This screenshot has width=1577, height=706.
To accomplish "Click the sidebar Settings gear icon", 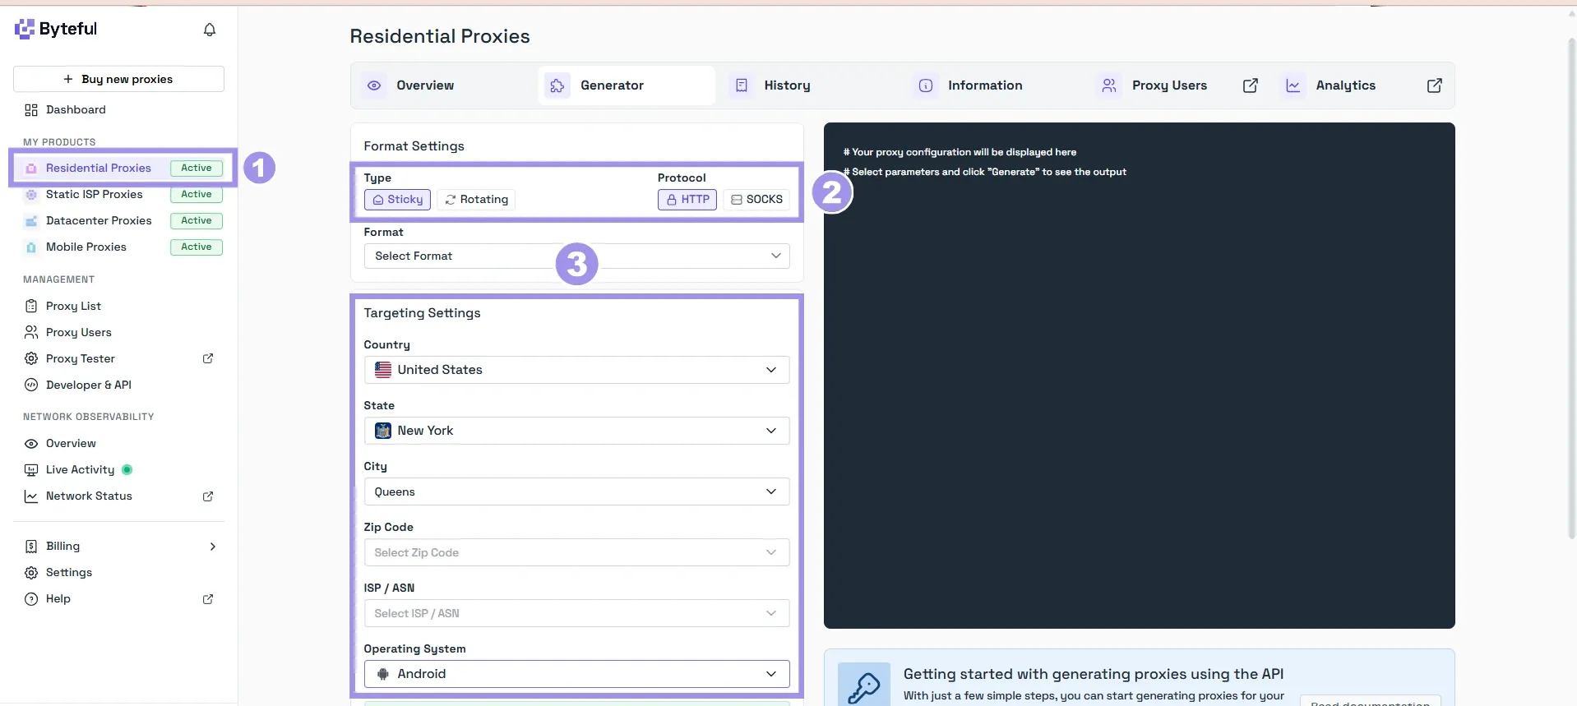I will click(31, 573).
